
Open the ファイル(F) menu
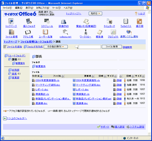pos(7,8)
